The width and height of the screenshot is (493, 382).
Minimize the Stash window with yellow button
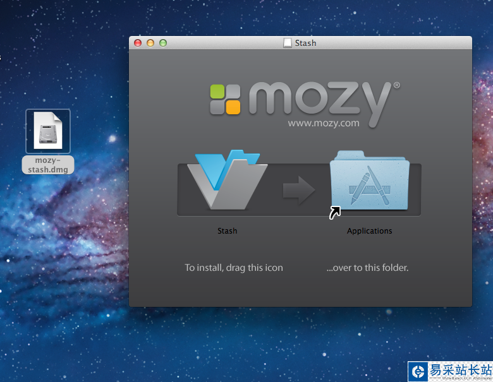click(x=150, y=43)
